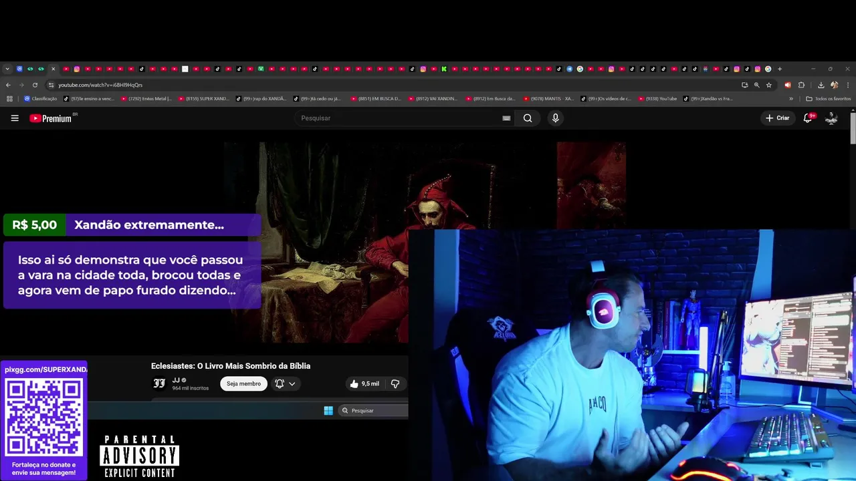The image size is (856, 481).
Task: Click the install app icon in address bar
Action: [744, 85]
